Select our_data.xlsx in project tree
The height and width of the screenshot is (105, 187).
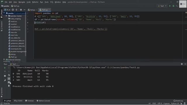click(x=14, y=38)
